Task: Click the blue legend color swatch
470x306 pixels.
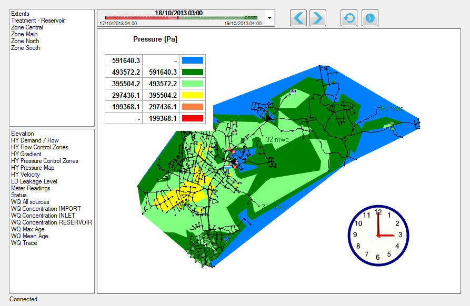Action: [192, 60]
